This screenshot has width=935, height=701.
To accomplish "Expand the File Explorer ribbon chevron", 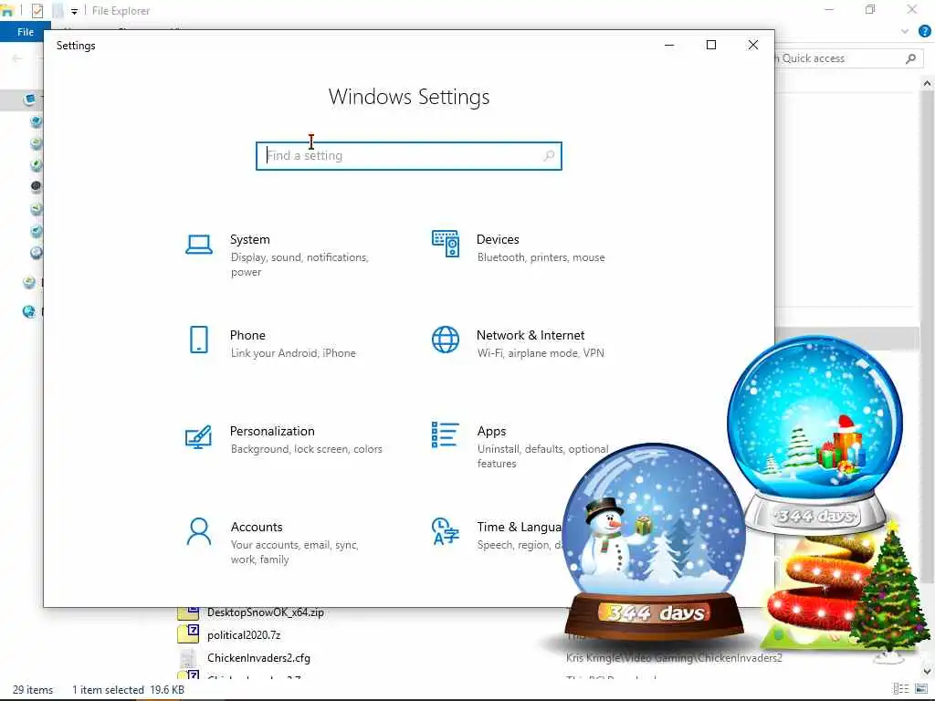I will 905,32.
